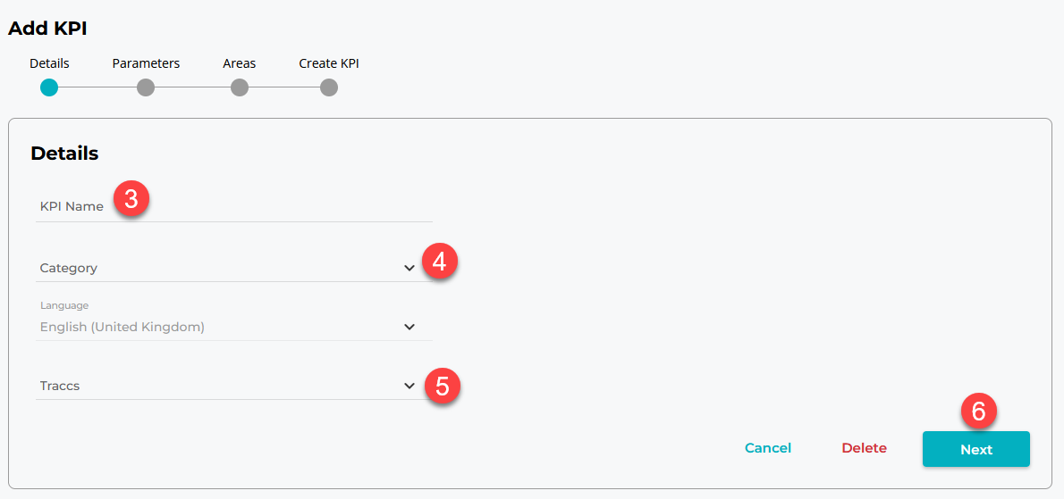The height and width of the screenshot is (499, 1064).
Task: Click the Parameters step circle
Action: click(146, 87)
